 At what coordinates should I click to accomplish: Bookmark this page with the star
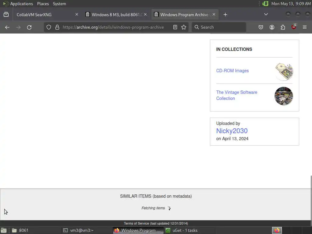point(184,27)
